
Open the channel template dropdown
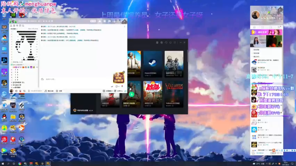[x=108, y=91]
